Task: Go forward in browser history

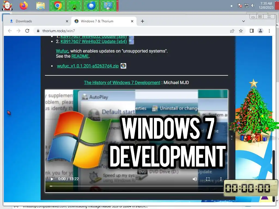Action: [x=19, y=31]
